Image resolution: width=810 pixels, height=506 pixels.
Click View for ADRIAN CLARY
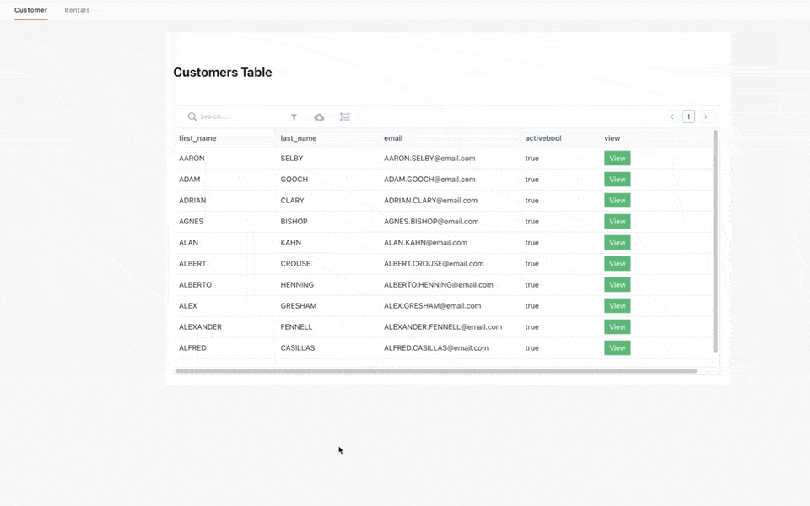click(617, 201)
